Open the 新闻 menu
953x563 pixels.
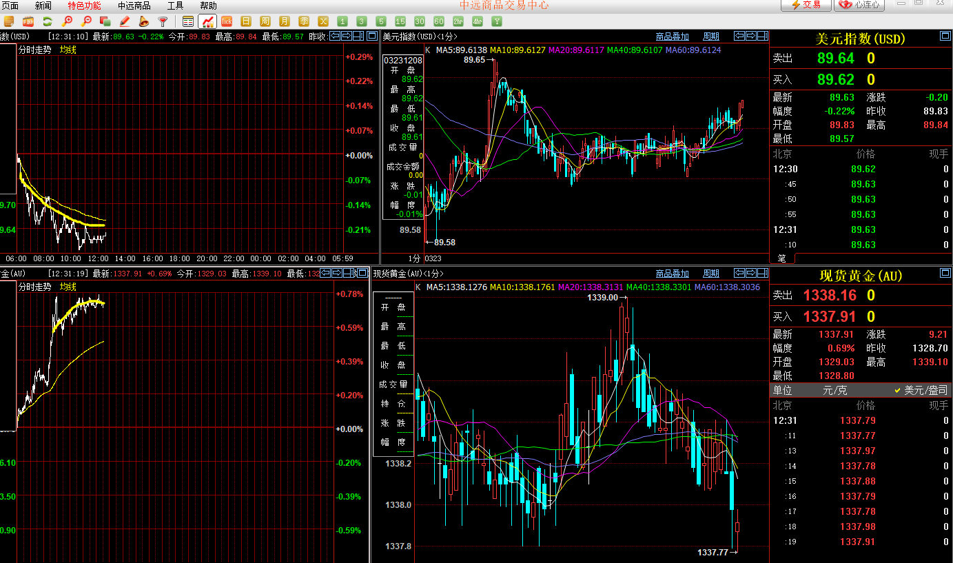[43, 6]
